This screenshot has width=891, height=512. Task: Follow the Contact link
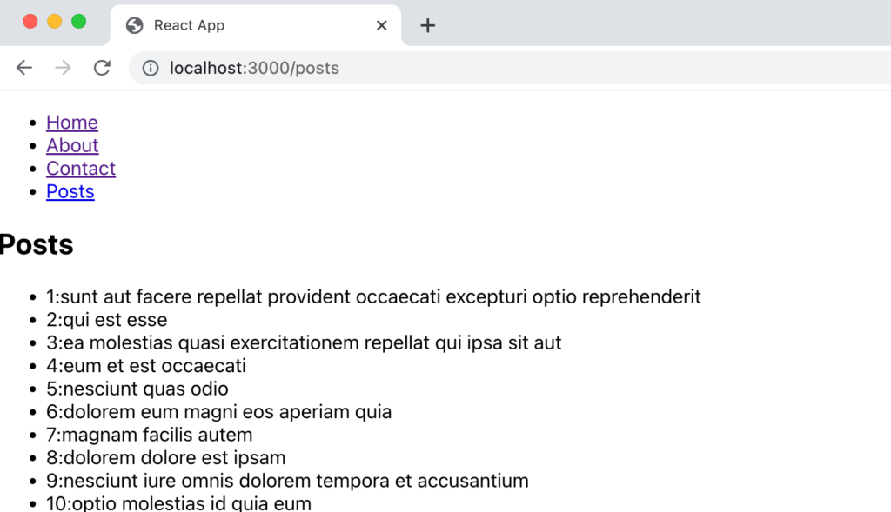coord(80,169)
